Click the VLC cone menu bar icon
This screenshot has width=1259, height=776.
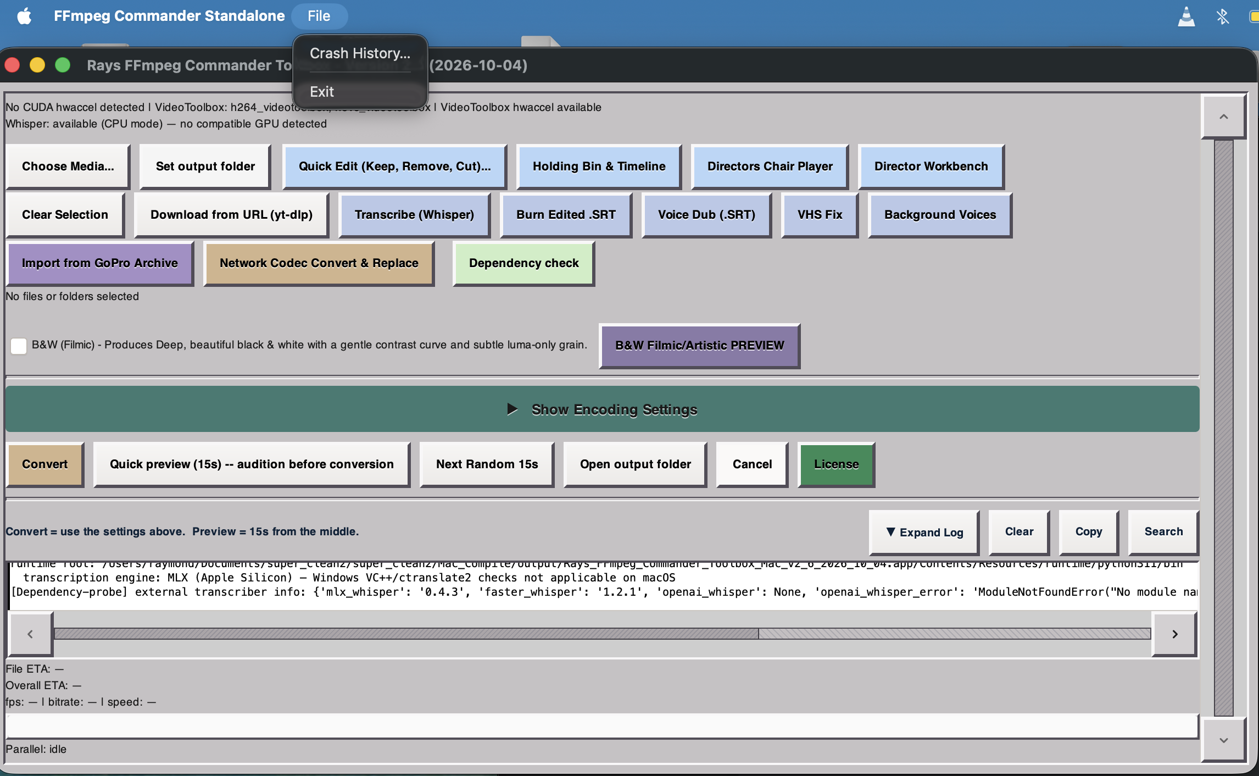(1186, 16)
